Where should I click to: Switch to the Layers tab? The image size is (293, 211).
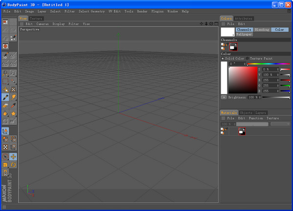pos(261,113)
